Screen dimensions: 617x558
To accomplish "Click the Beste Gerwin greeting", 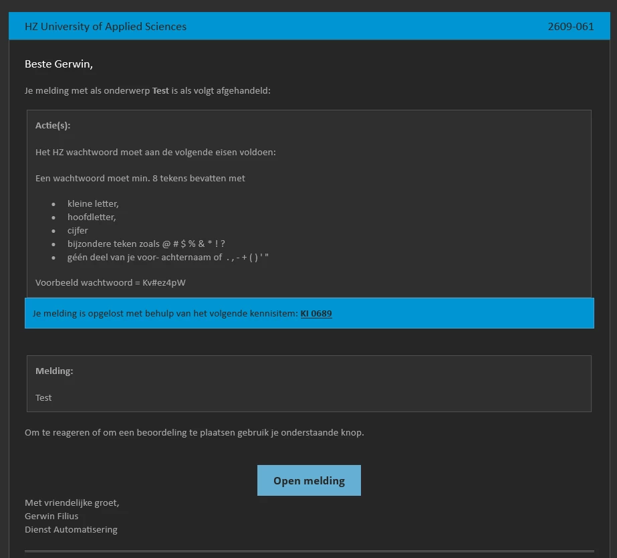I will 59,64.
